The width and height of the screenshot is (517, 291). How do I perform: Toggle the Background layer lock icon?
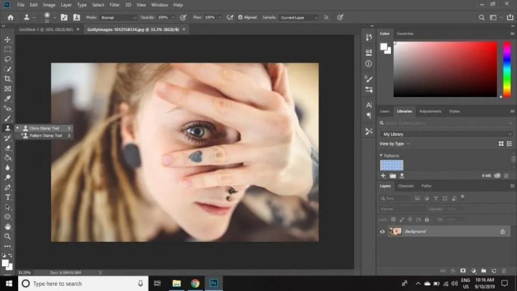[x=502, y=232]
